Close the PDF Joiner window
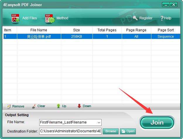The width and height of the screenshot is (183, 139). point(174,5)
